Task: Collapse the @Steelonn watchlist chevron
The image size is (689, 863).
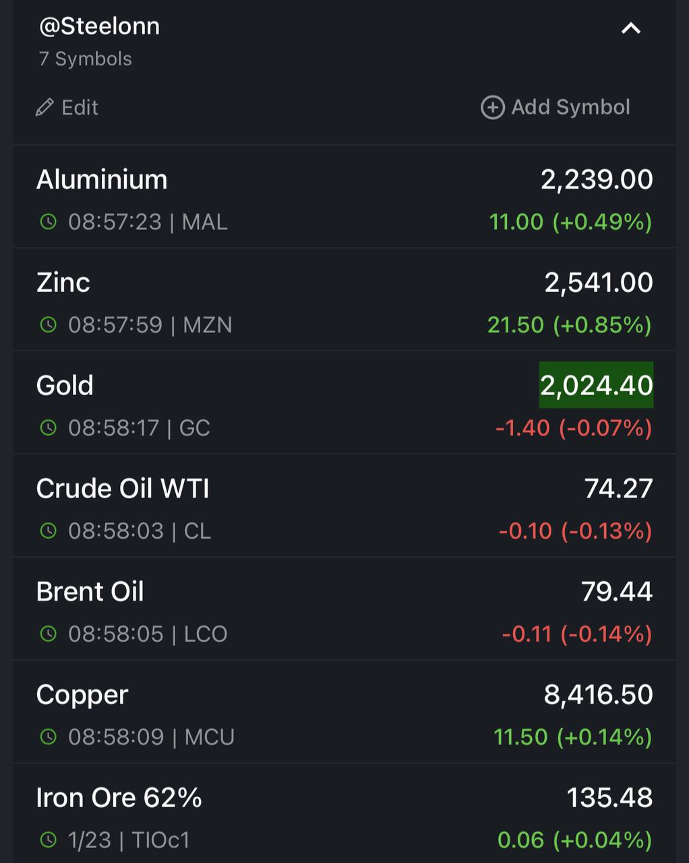Action: (x=630, y=28)
